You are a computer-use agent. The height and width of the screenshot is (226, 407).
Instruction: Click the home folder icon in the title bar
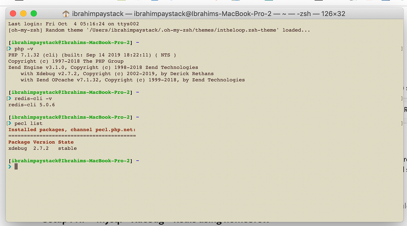click(x=66, y=14)
